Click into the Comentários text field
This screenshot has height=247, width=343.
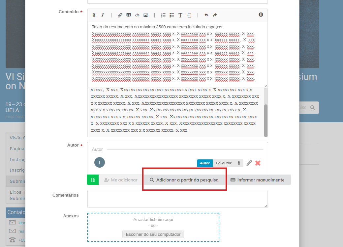[177, 199]
